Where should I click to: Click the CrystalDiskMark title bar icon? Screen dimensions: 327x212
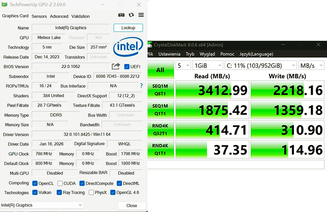pos(150,44)
